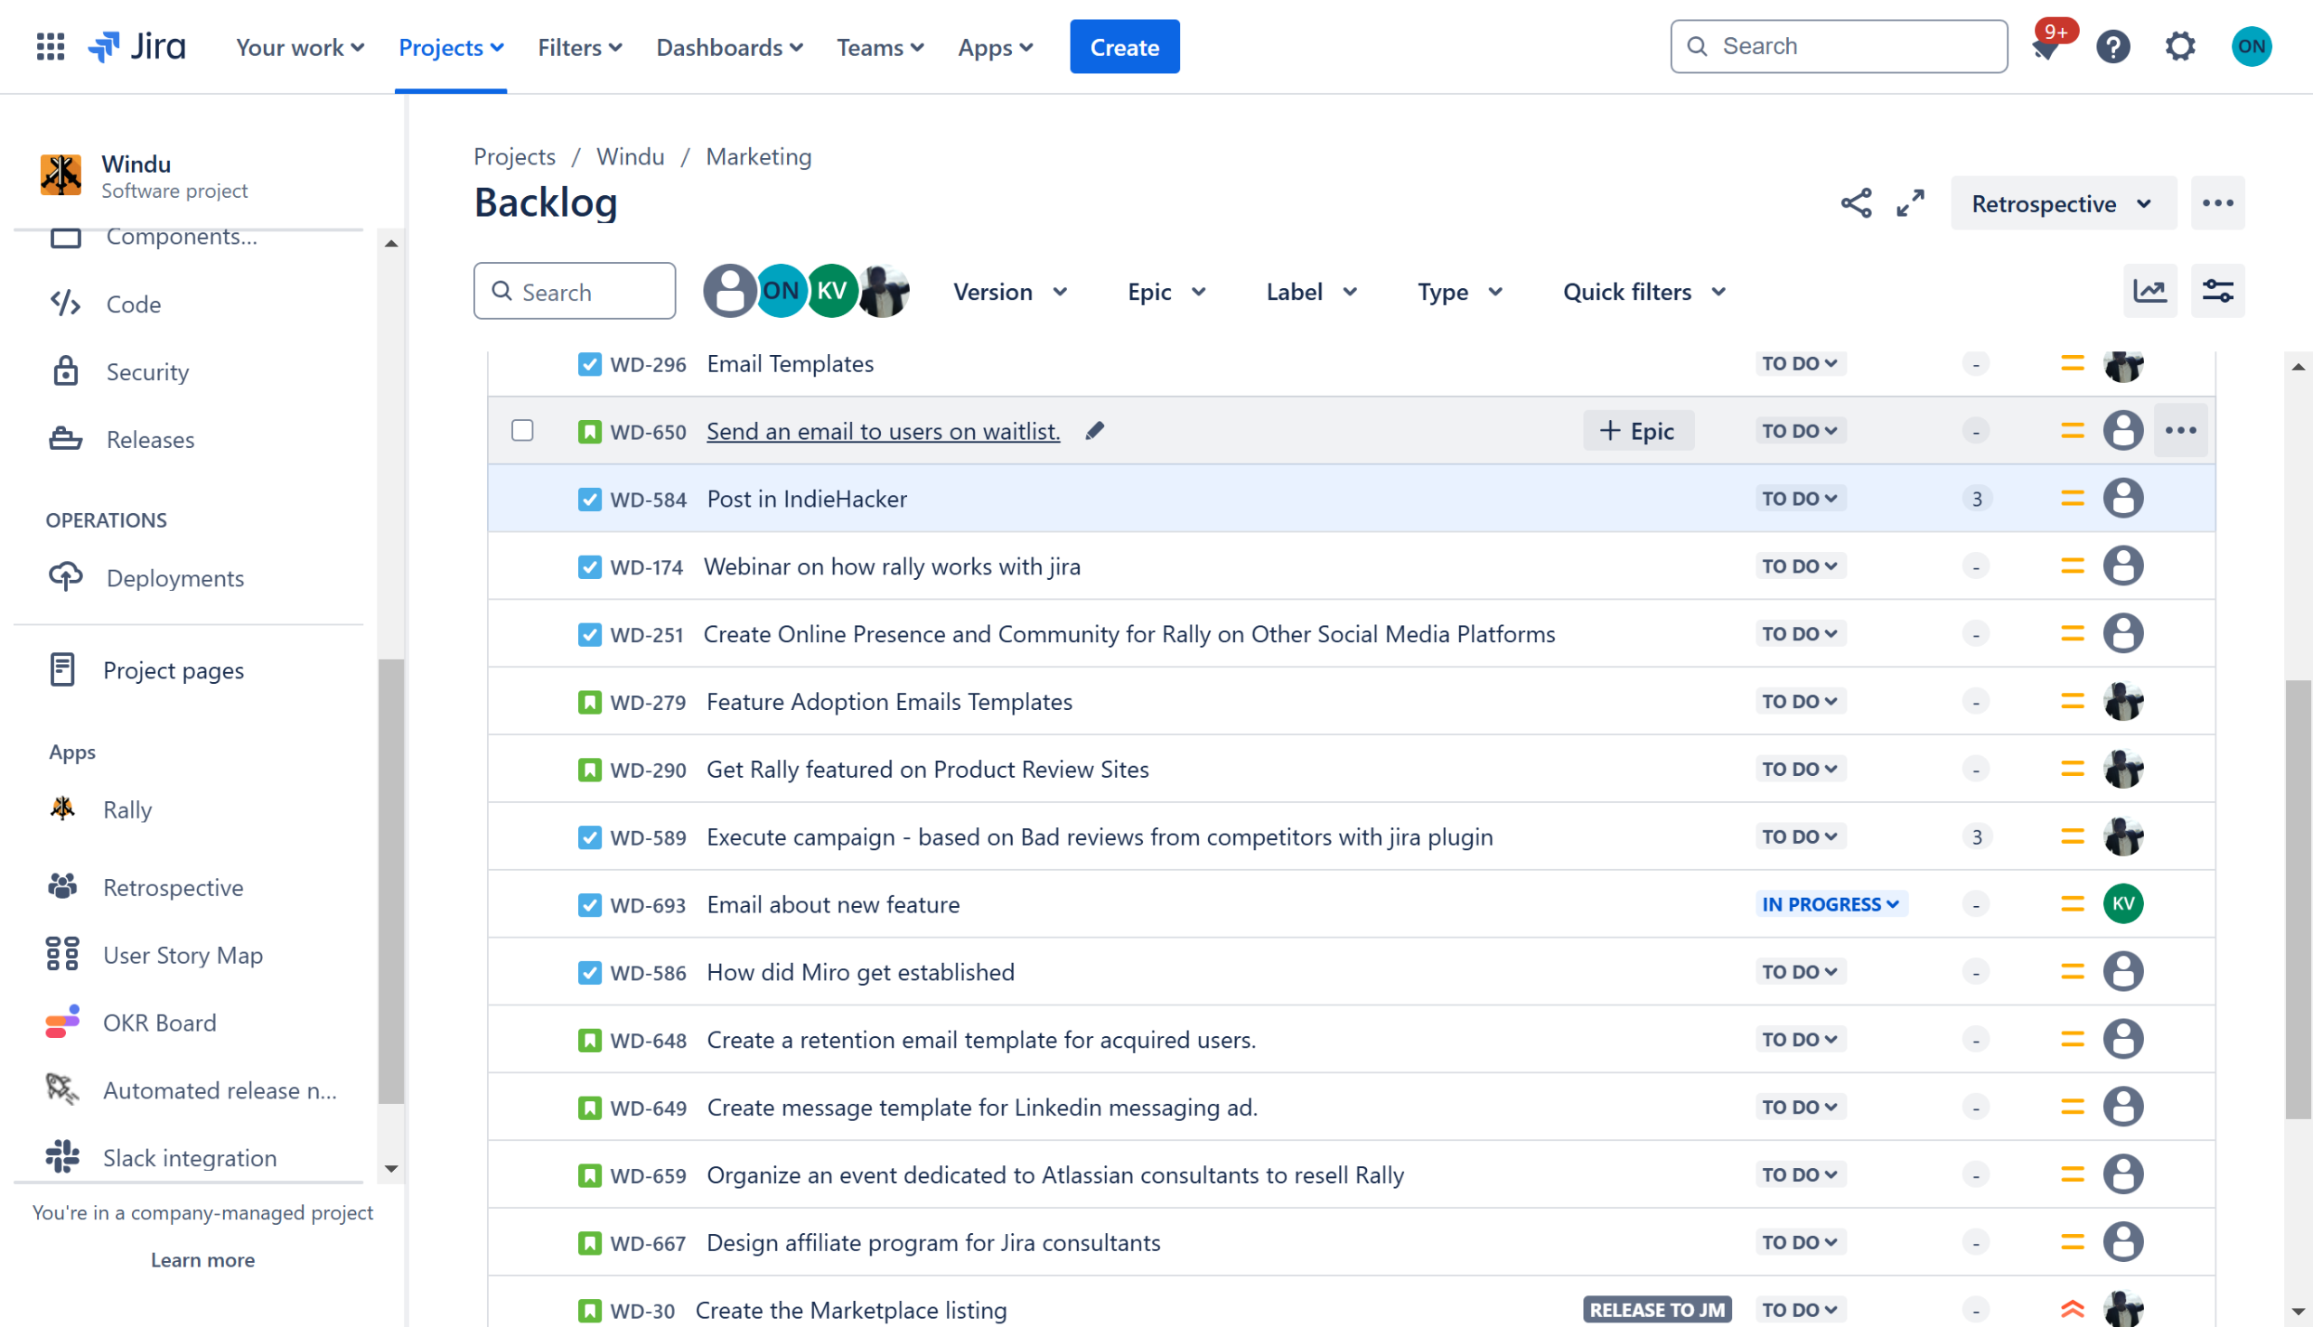
Task: Open Jira settings gear
Action: [x=2180, y=46]
